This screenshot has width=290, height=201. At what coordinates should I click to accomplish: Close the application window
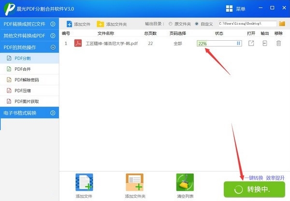click(284, 8)
